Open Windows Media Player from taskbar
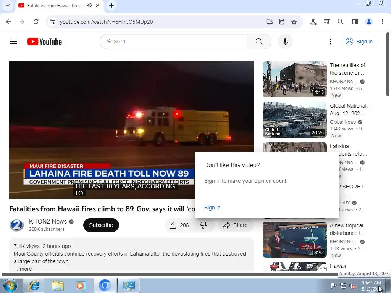Screen dimensions: 391x293 81,285
